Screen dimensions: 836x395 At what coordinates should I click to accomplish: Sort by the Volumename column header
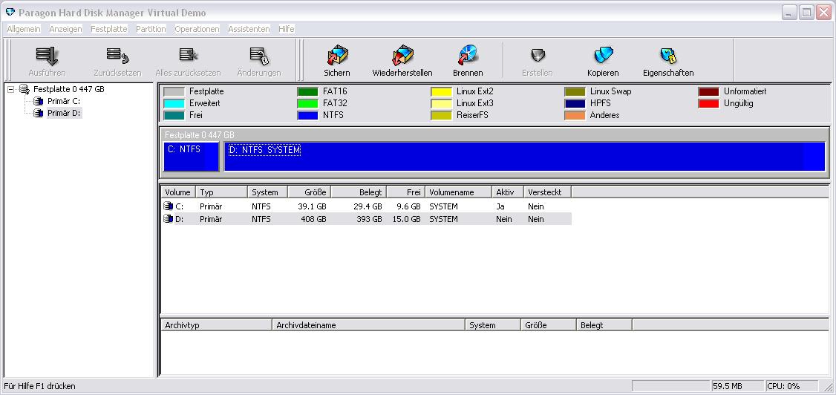coord(458,192)
